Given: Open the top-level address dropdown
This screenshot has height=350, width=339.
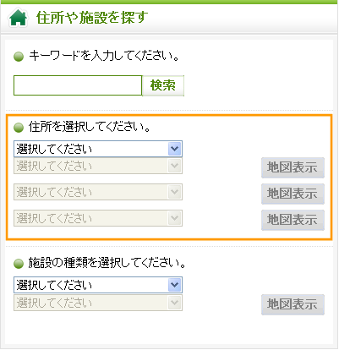Looking at the screenshot, I should coord(98,149).
